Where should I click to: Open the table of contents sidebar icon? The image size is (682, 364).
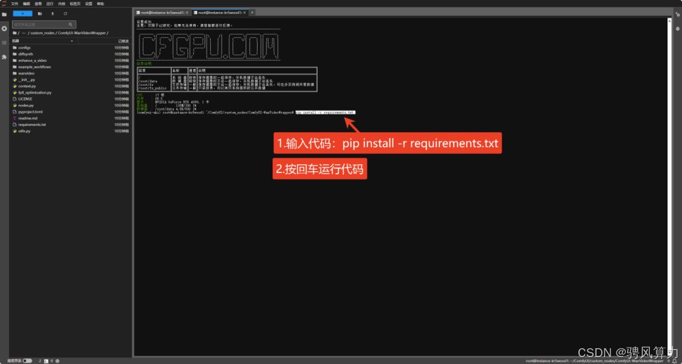click(x=4, y=43)
